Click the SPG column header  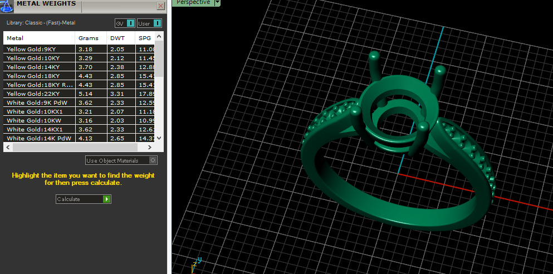(x=145, y=38)
